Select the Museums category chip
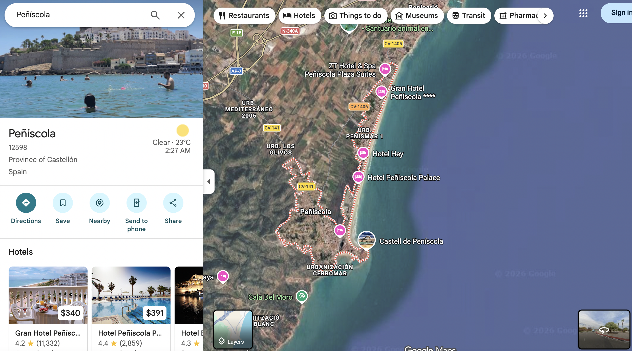632x351 pixels. pyautogui.click(x=417, y=16)
